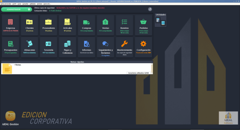Open the Acerca de... menu

47,4
